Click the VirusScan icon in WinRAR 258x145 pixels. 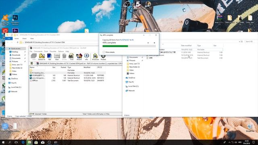click(95, 57)
